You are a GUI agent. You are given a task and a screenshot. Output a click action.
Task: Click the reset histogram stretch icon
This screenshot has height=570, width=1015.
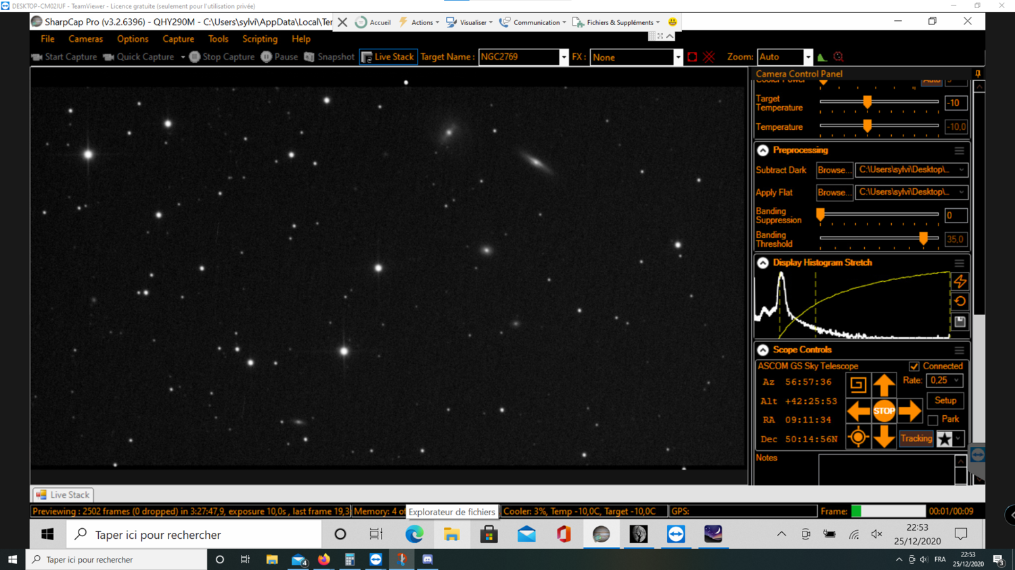pos(960,302)
